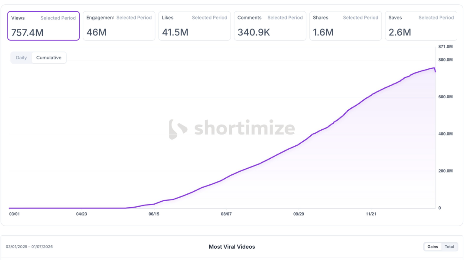Switch Most Viral Videos to Total
Screen dimensions: 468x260
coord(449,247)
